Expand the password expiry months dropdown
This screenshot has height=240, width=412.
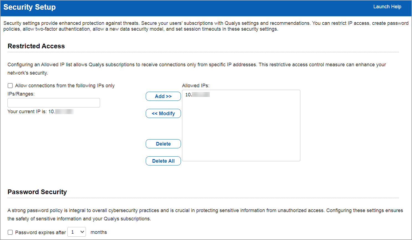[77, 232]
